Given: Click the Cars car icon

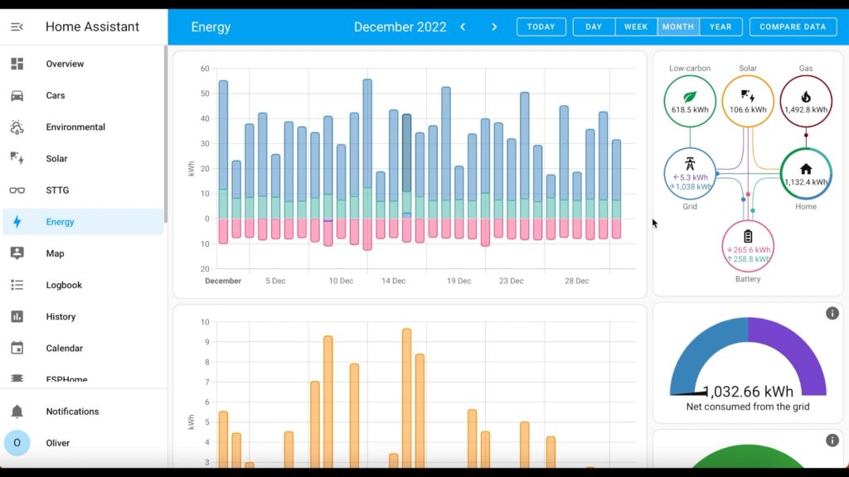Looking at the screenshot, I should coord(17,95).
